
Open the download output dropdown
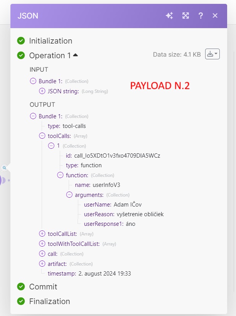(212, 54)
